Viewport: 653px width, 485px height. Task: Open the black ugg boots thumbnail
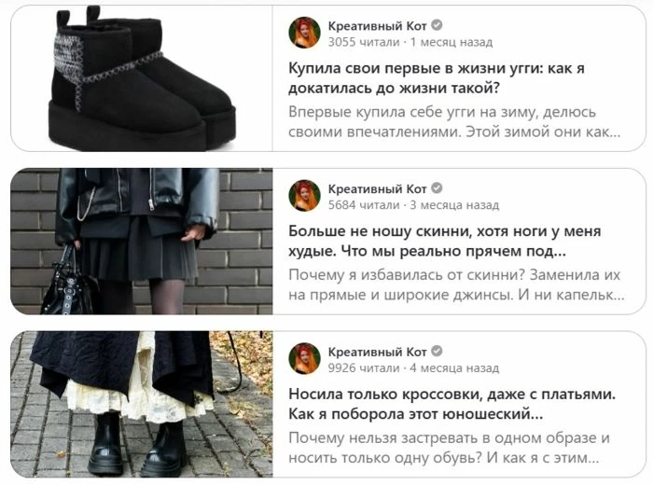coord(142,78)
